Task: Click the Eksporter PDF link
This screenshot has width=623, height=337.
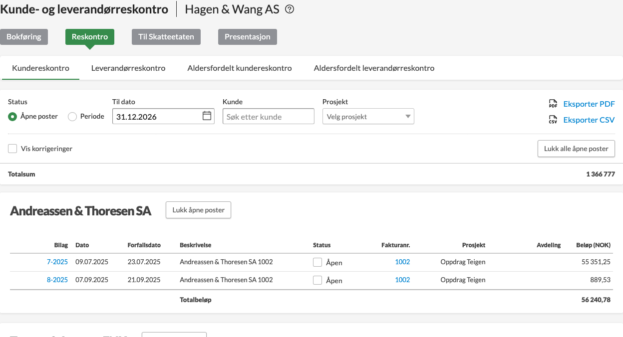Action: point(589,104)
